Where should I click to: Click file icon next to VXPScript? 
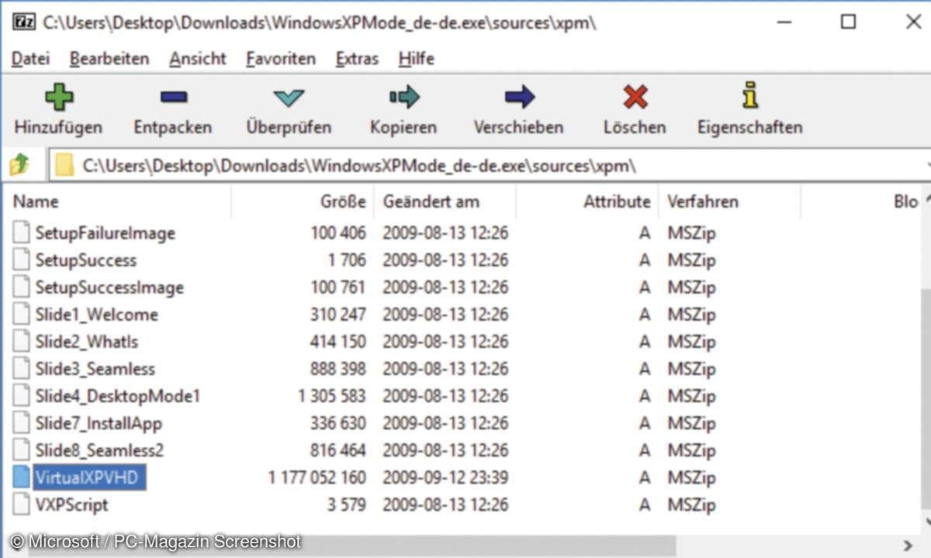22,505
